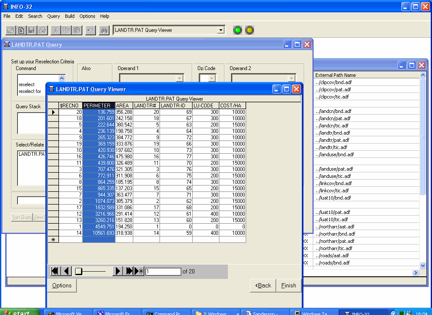Expand the LANDTR.PAT Query Viewer toolbar dropdown
This screenshot has width=432, height=315.
(x=221, y=30)
